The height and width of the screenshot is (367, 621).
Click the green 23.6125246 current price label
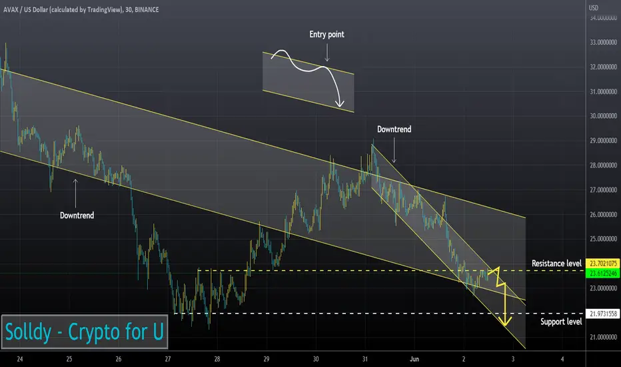pyautogui.click(x=603, y=274)
